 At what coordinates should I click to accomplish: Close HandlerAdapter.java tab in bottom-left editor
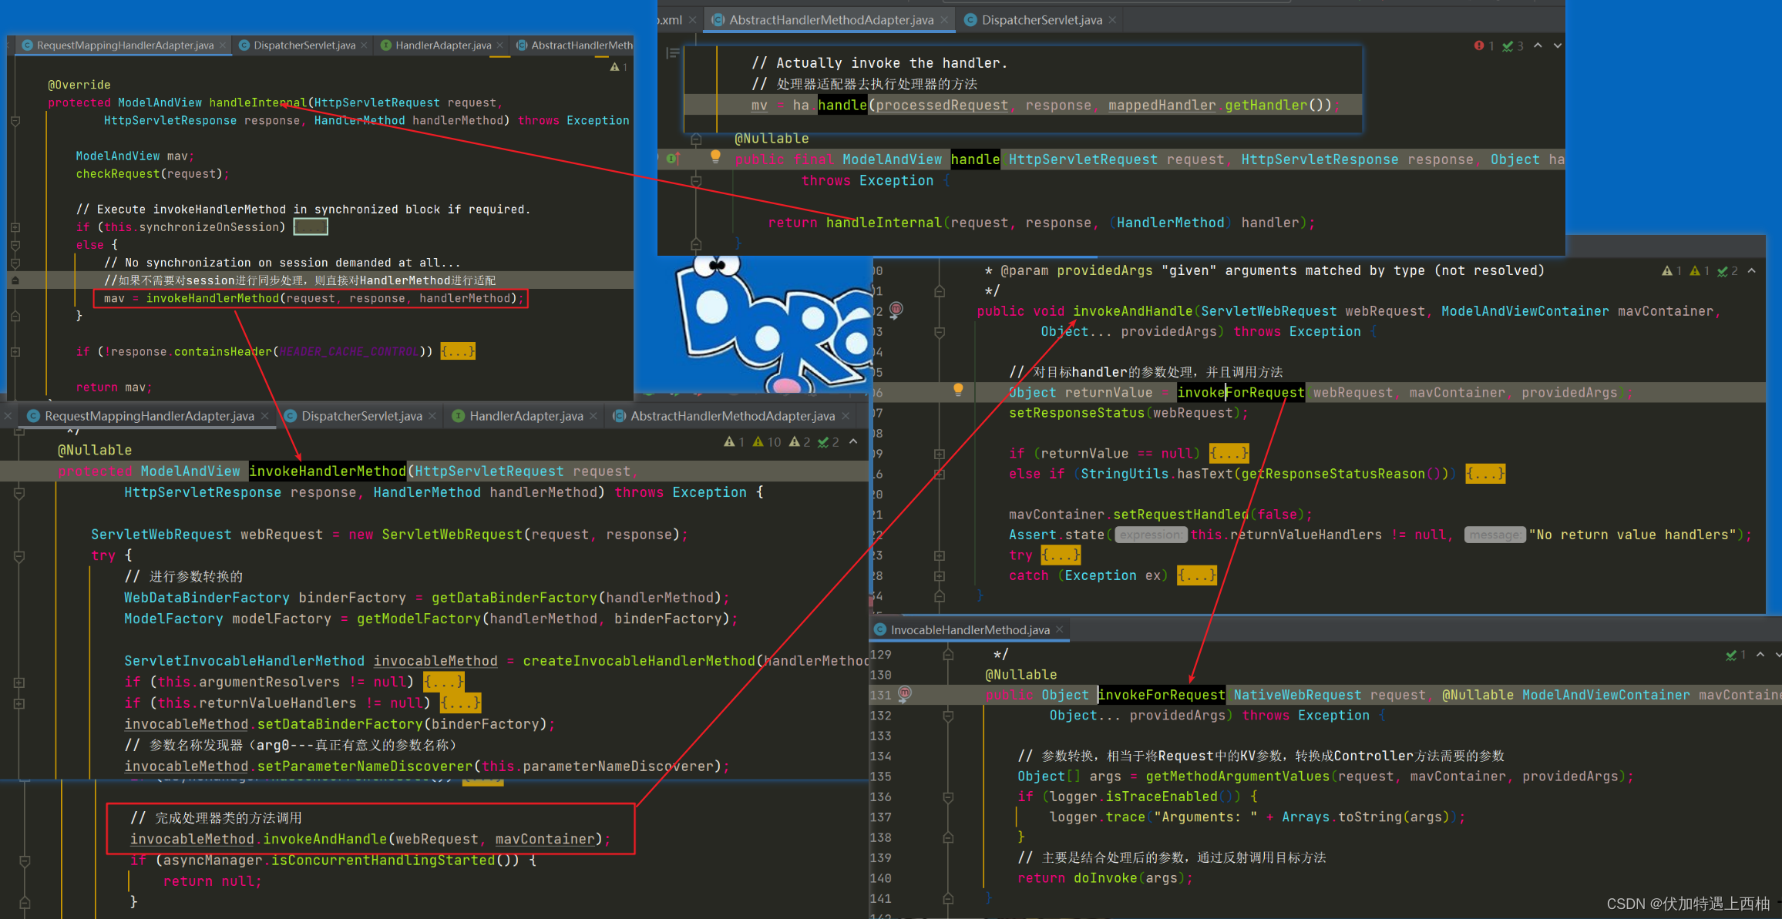coord(593,416)
